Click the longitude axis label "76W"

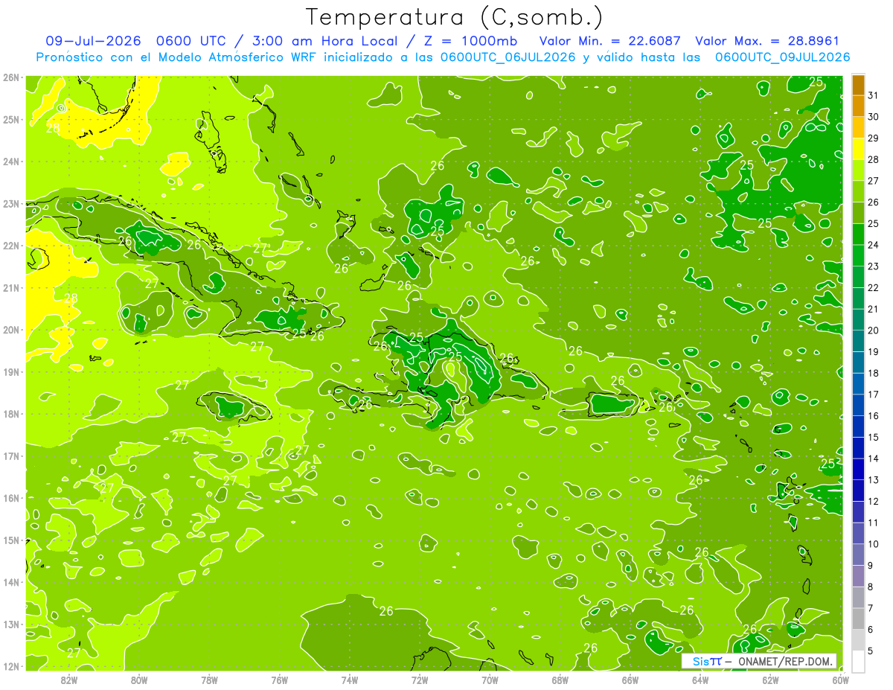click(279, 680)
